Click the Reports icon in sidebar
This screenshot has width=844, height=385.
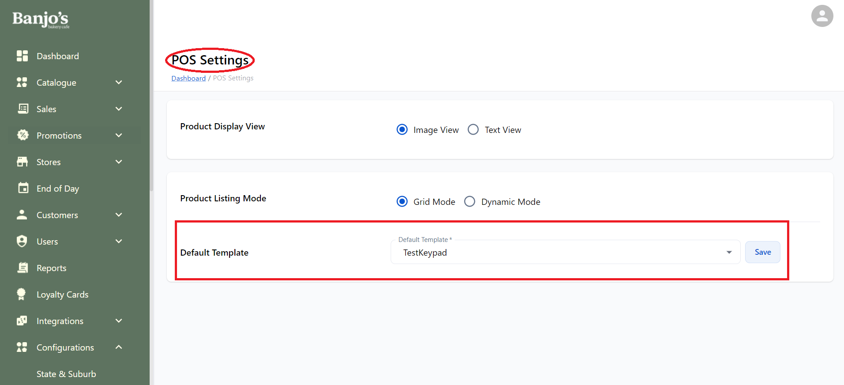tap(23, 268)
